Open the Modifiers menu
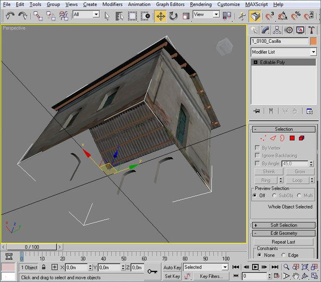The width and height of the screenshot is (321, 282). pyautogui.click(x=112, y=4)
